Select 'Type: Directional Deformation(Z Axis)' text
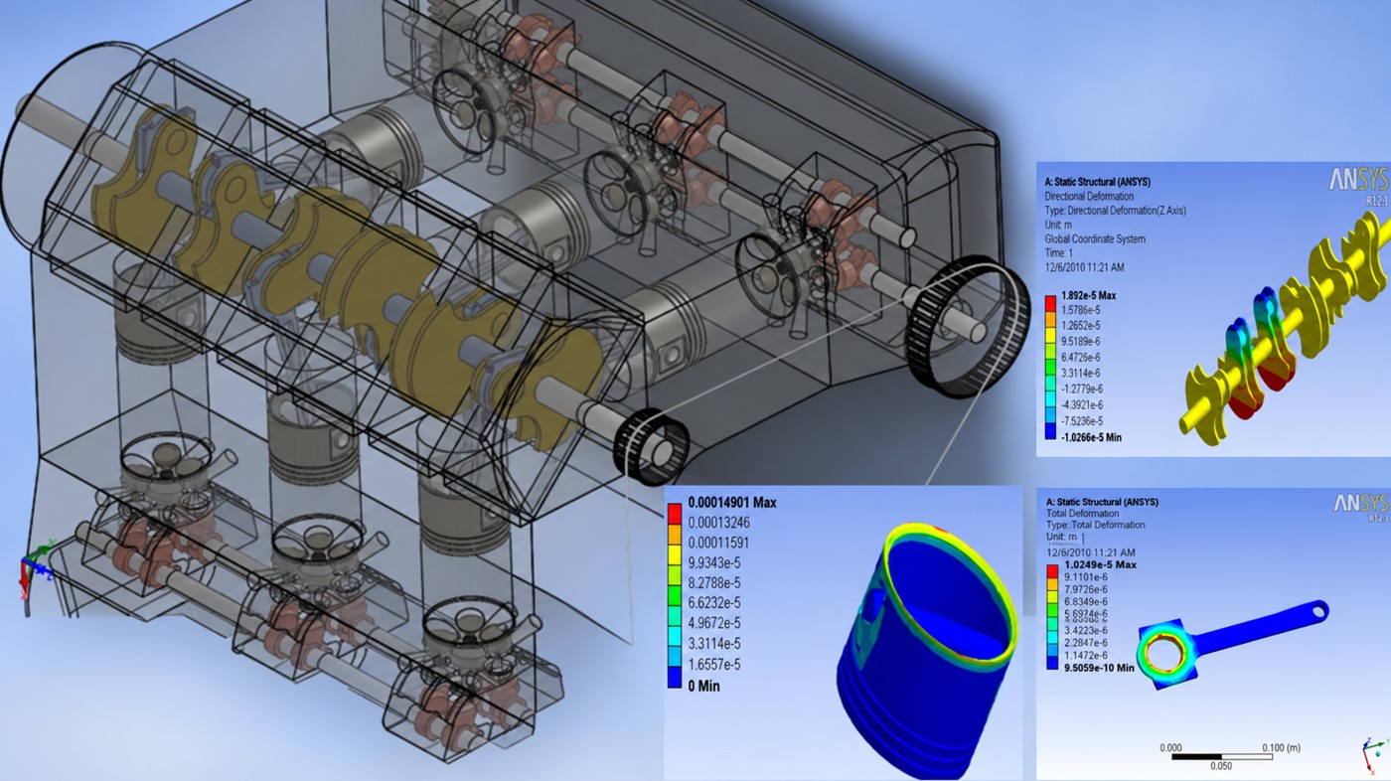Image resolution: width=1391 pixels, height=781 pixels. click(x=1115, y=211)
